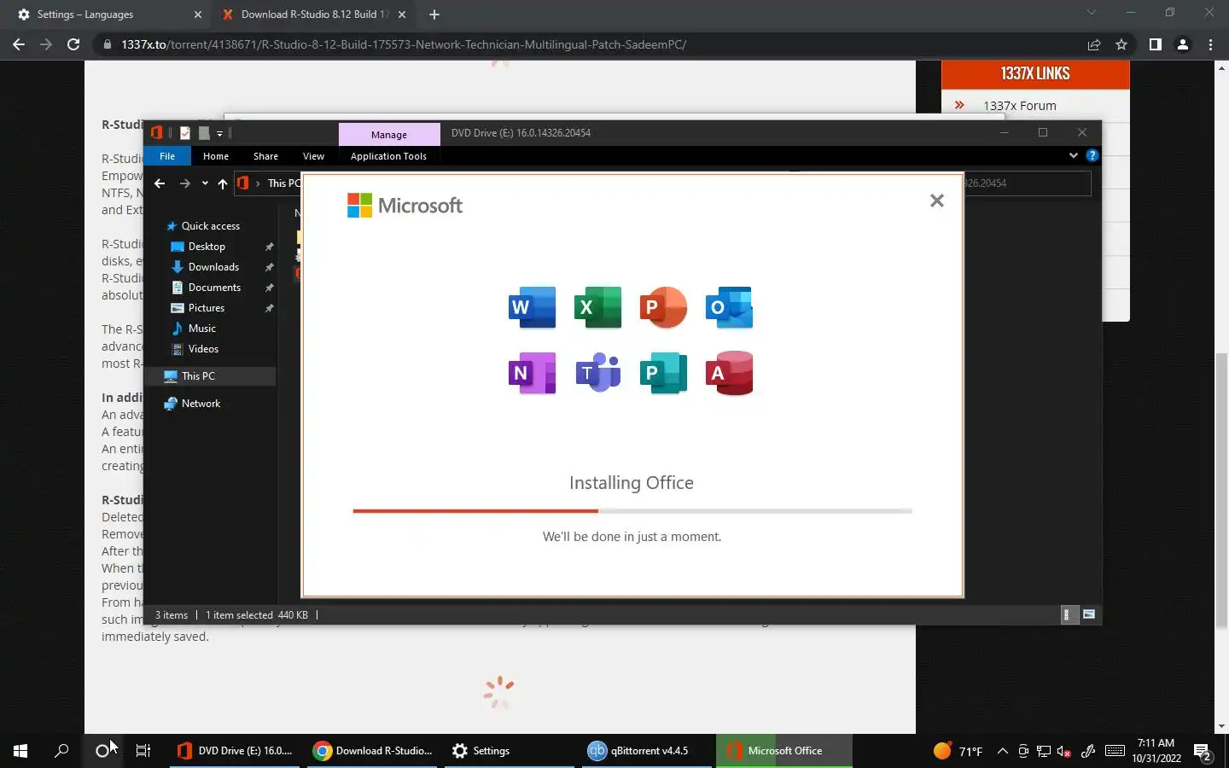Switch Explorer to large icons view
The width and height of the screenshot is (1229, 768).
point(1088,614)
